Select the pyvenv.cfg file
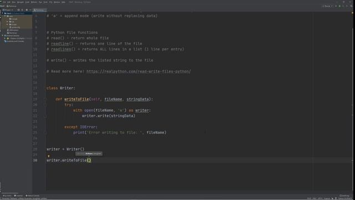This screenshot has height=200, width=355. (x=16, y=27)
